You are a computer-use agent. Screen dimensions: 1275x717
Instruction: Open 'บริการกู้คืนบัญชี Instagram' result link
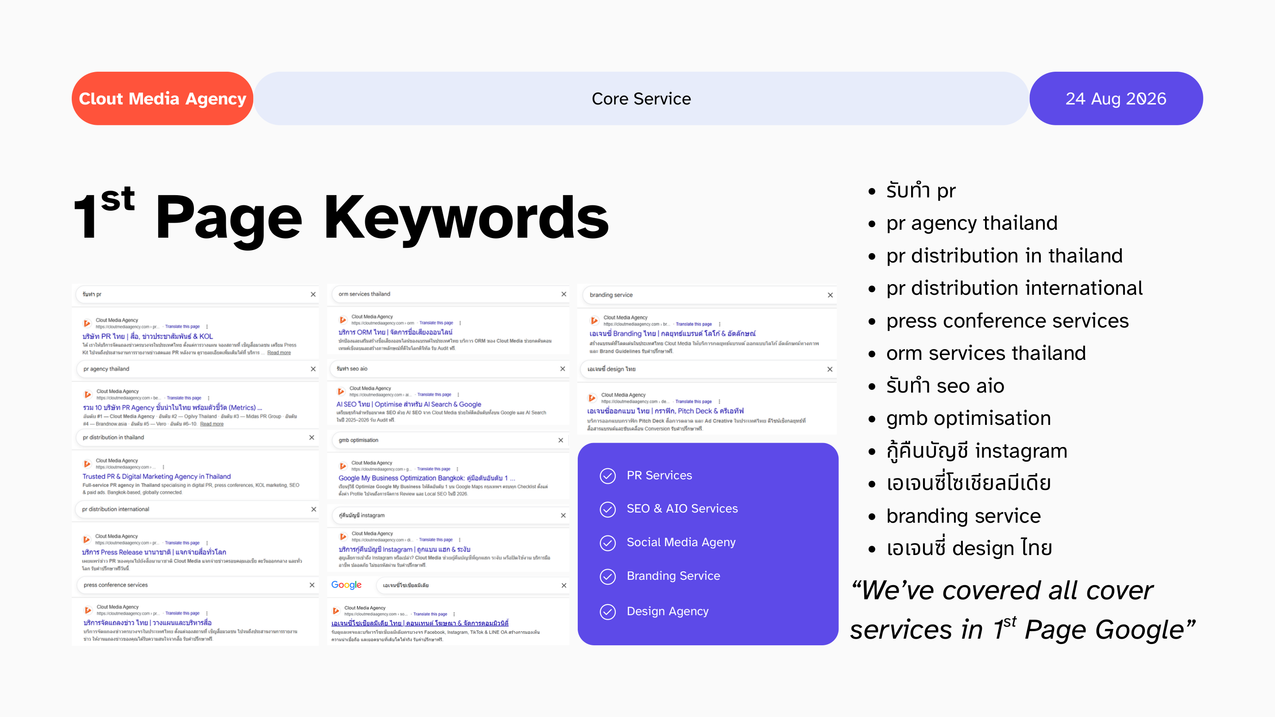tap(404, 549)
